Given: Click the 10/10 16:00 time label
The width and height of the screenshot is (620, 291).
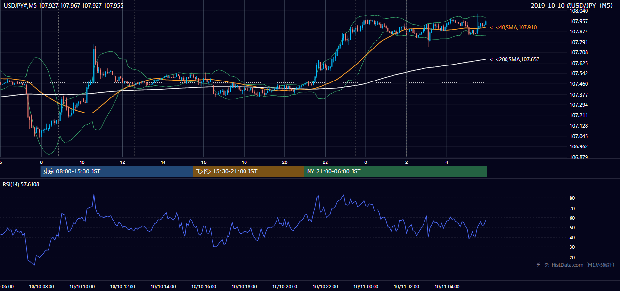Looking at the screenshot, I should (x=204, y=286).
